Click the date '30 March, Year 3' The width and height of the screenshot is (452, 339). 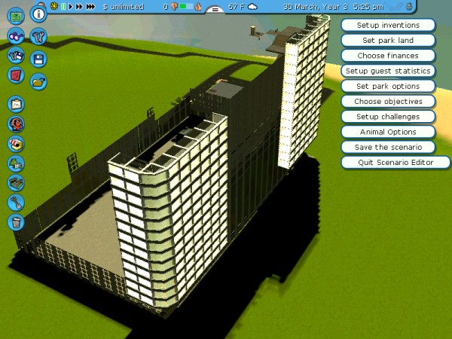coord(316,7)
